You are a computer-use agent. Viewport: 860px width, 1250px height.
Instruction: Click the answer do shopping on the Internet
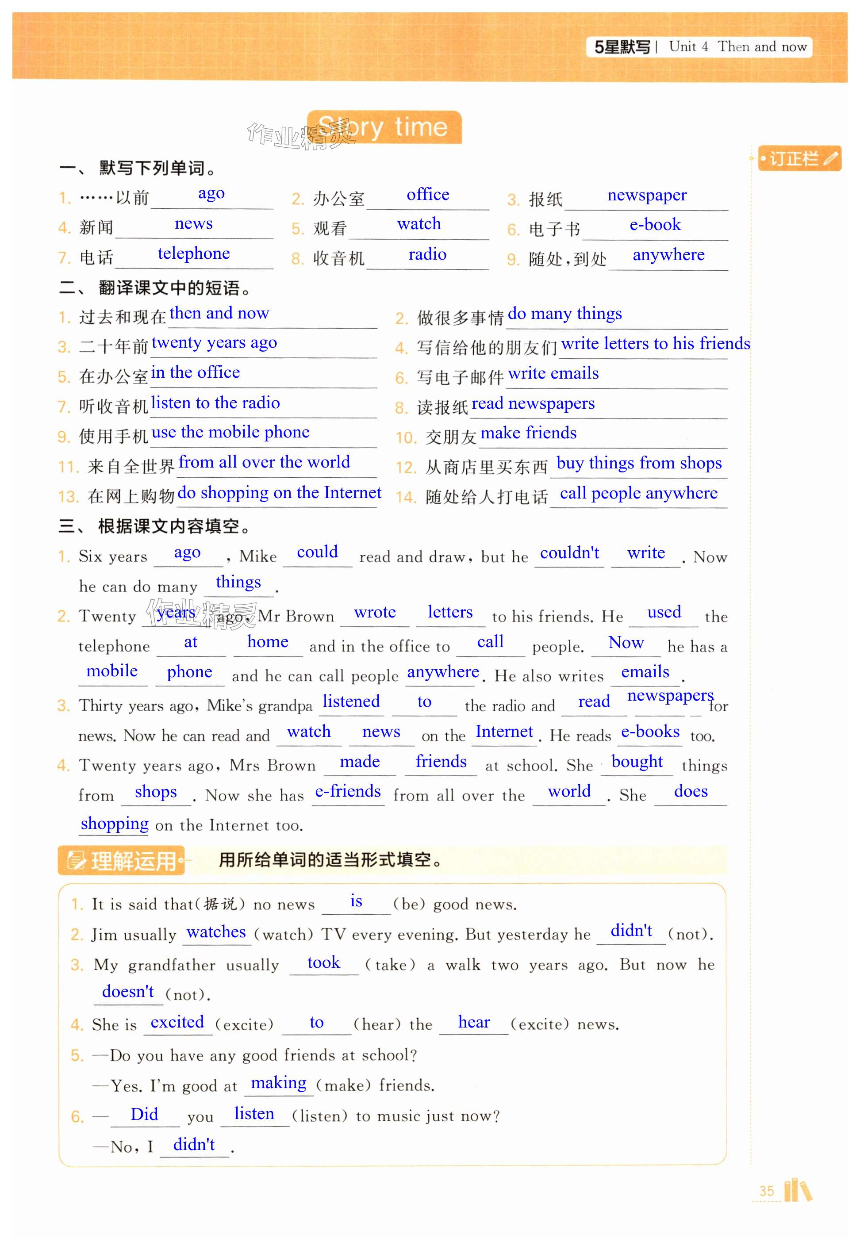279,492
